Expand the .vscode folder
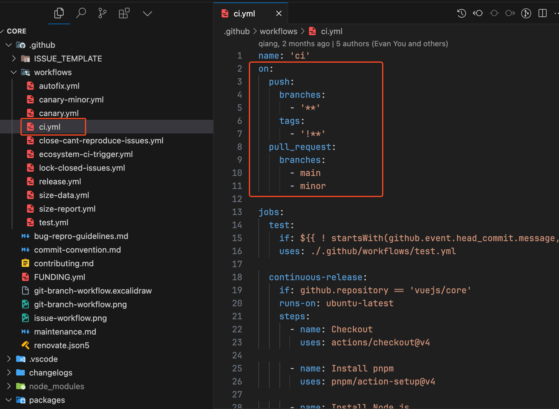The image size is (559, 409). pyautogui.click(x=9, y=359)
